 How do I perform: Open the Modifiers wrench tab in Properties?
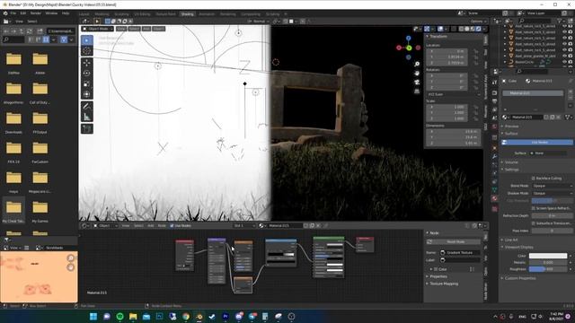pyautogui.click(x=494, y=156)
